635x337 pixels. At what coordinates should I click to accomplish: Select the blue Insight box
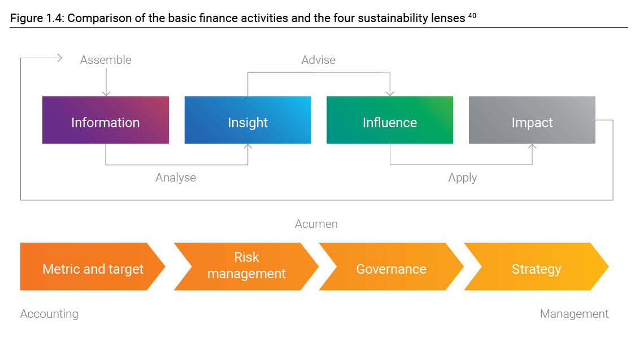247,120
